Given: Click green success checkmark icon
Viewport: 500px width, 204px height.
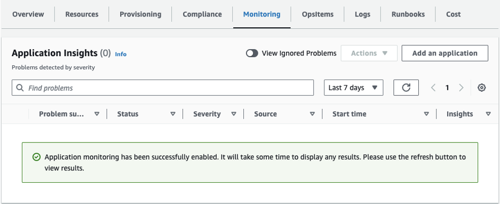Looking at the screenshot, I should 37,157.
